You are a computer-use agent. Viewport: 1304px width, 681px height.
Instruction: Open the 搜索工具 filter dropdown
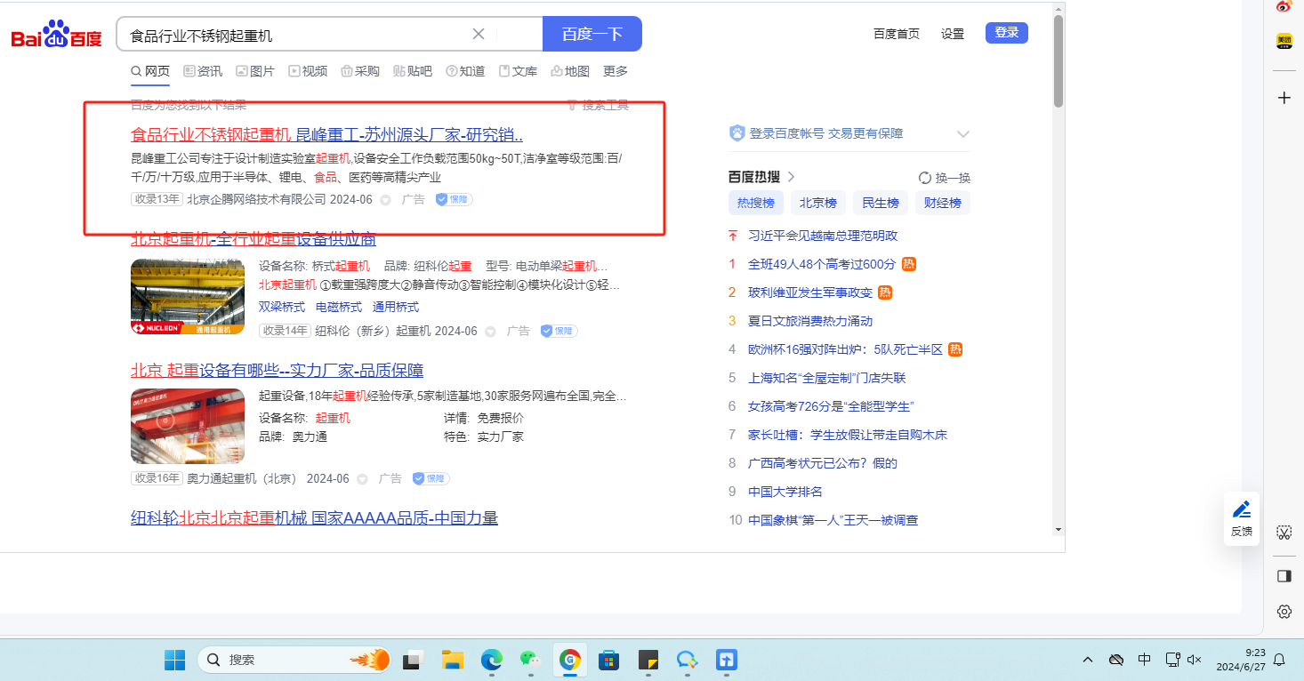coord(598,105)
